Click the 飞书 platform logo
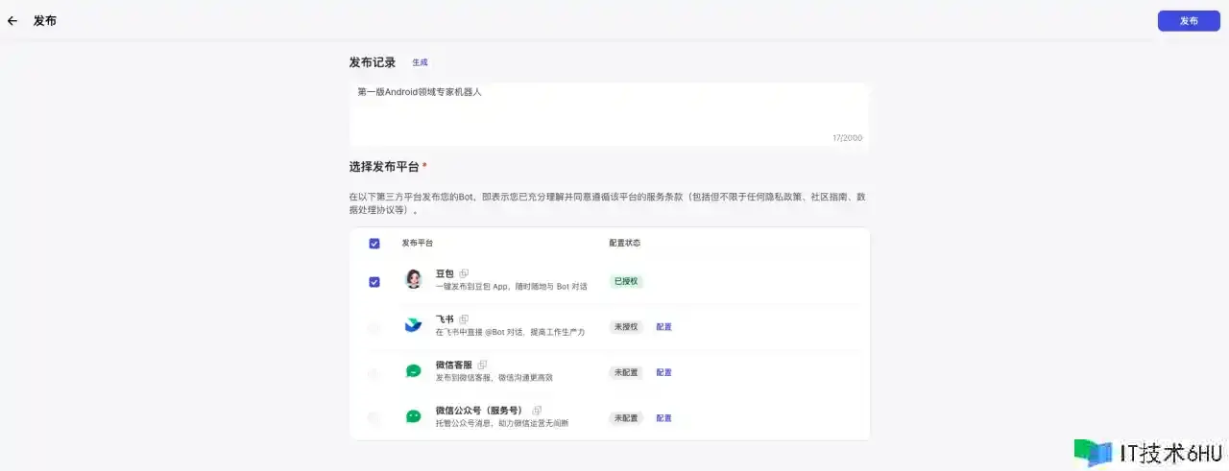This screenshot has height=471, width=1229. tap(413, 325)
